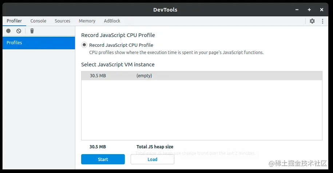Click the blue Start button
The height and width of the screenshot is (173, 333).
103,159
